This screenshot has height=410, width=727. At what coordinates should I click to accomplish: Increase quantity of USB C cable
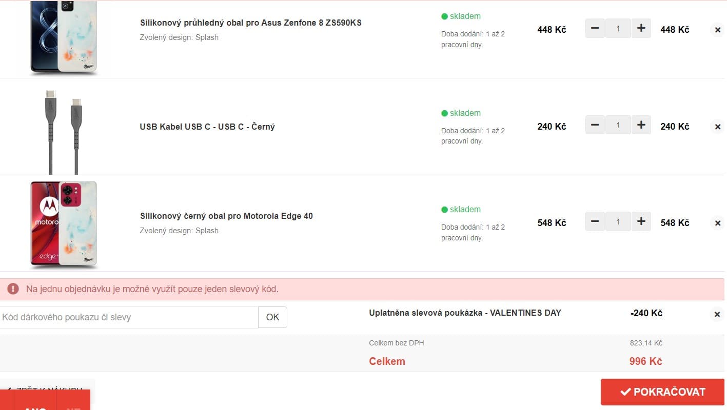(641, 125)
